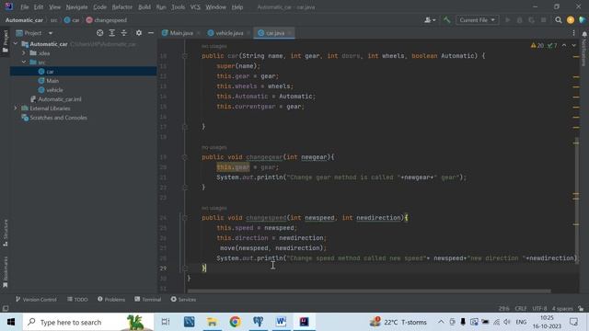Open the Notifications sidebar
This screenshot has width=589, height=331.
coord(584,49)
